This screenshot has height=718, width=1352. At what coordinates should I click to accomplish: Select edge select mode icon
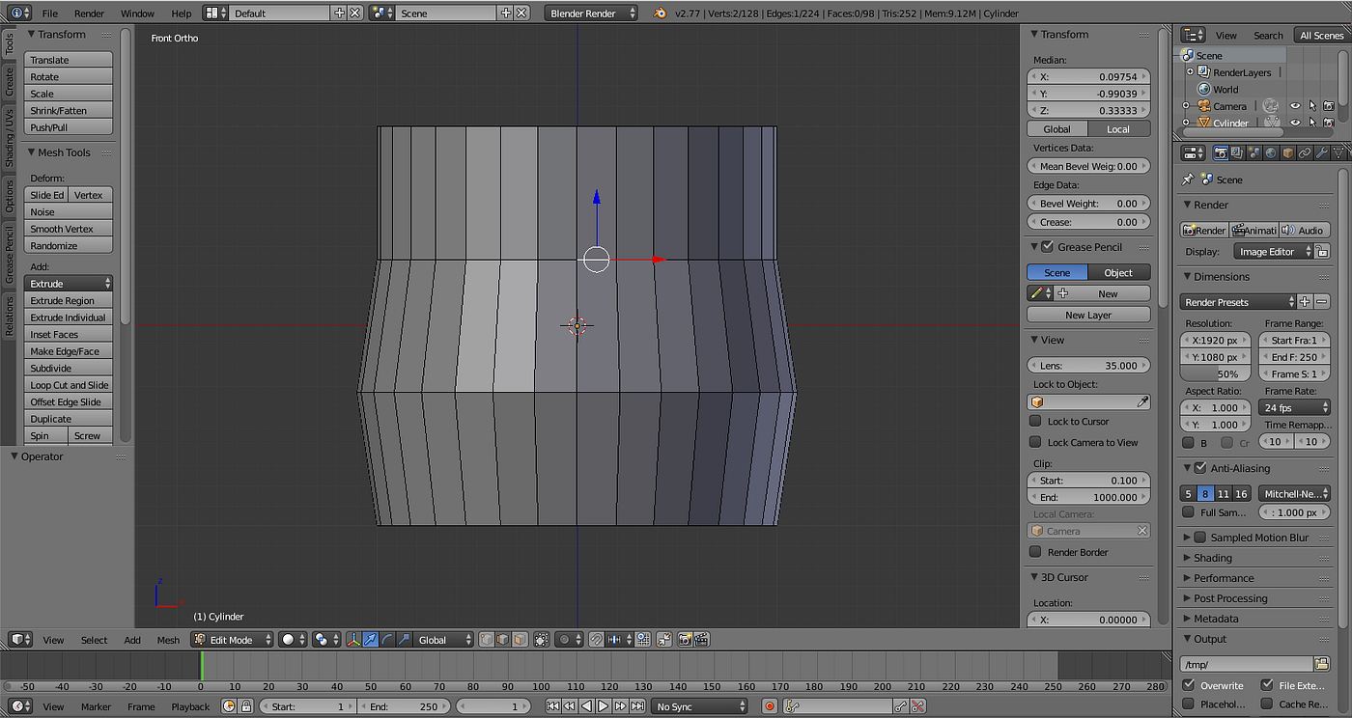pyautogui.click(x=502, y=639)
